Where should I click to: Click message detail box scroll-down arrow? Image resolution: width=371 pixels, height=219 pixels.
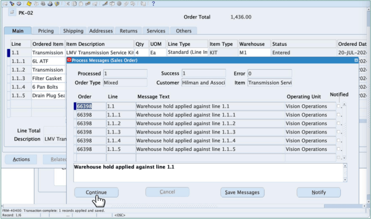tap(345, 180)
